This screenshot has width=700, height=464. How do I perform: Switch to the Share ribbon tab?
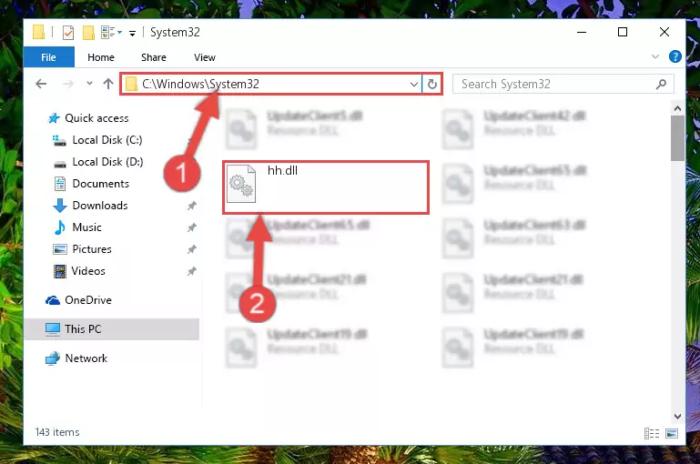coord(154,57)
